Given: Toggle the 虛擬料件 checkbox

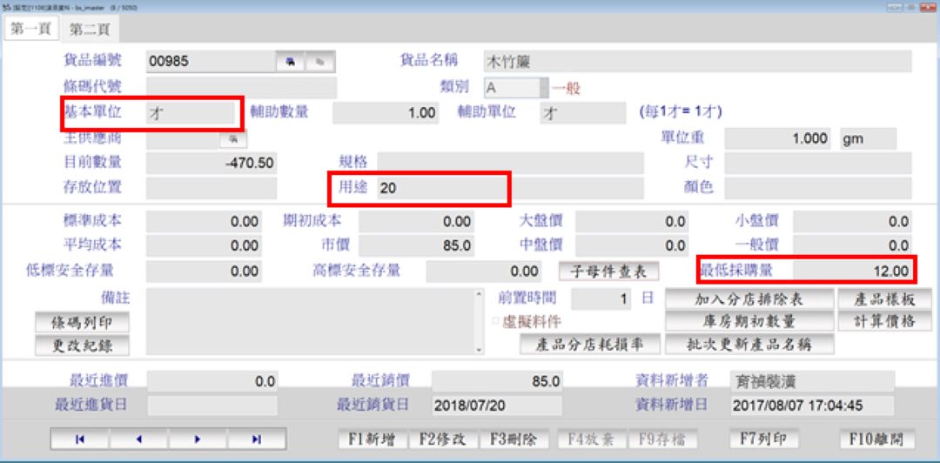Looking at the screenshot, I should (497, 322).
